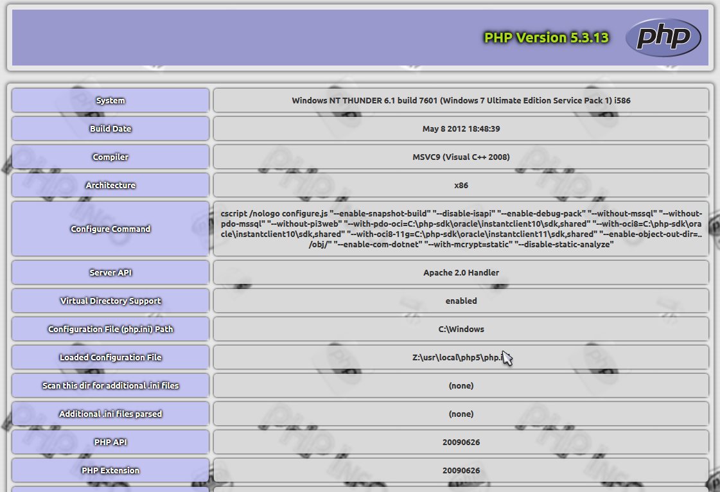Click '(none)' value in Additional .ini files row

point(461,414)
